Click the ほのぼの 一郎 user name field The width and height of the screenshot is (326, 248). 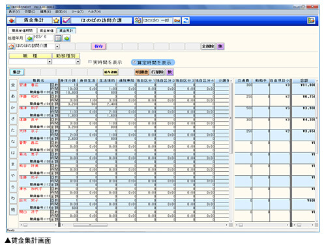coord(157,21)
